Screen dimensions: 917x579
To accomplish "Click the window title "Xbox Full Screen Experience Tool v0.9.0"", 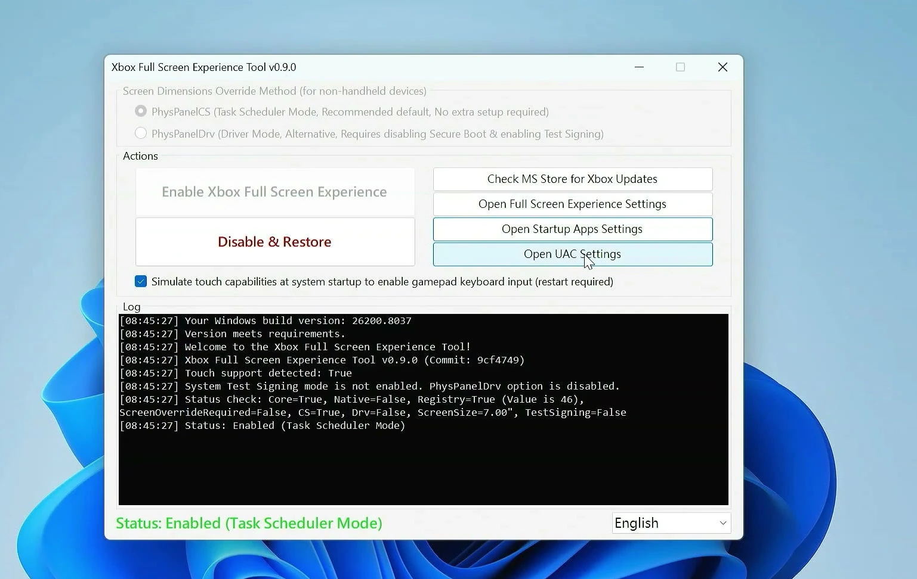I will point(204,67).
